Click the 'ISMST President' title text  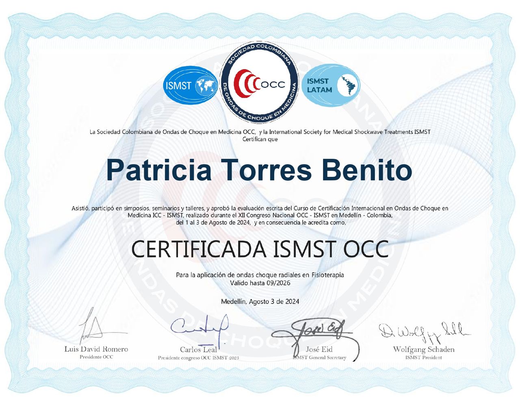coord(423,357)
